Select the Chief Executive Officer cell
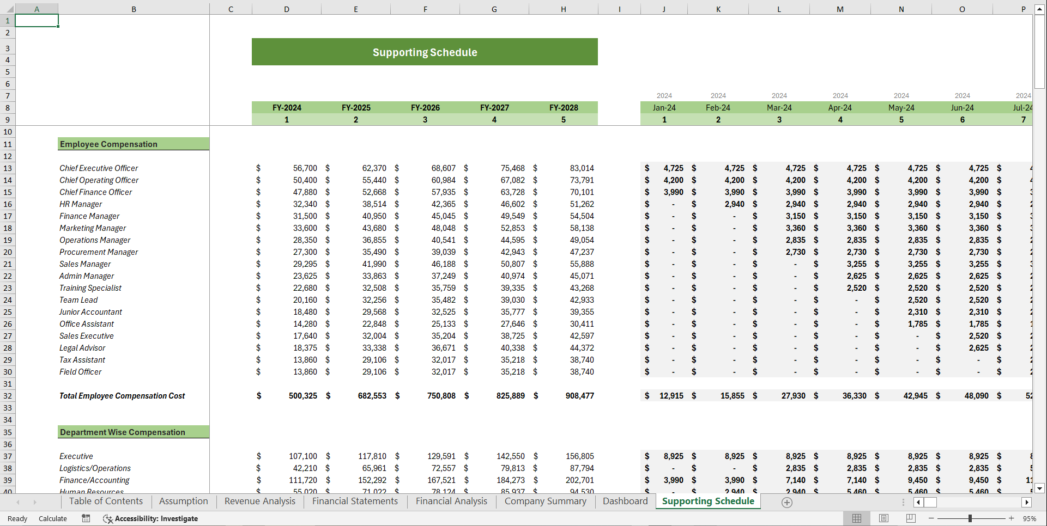This screenshot has width=1047, height=526. coord(99,168)
